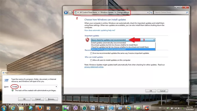Image resolution: width=197 pixels, height=111 pixels.
Task: Open the media player taskbar icon
Action: (48, 108)
